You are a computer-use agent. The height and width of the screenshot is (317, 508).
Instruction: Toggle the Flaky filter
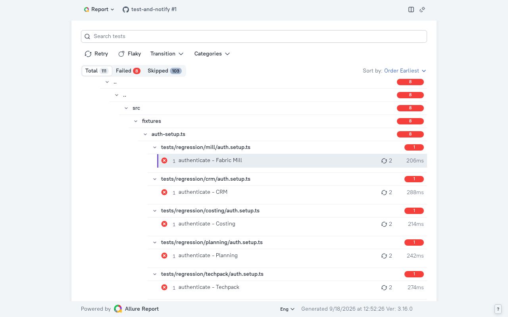pyautogui.click(x=129, y=54)
